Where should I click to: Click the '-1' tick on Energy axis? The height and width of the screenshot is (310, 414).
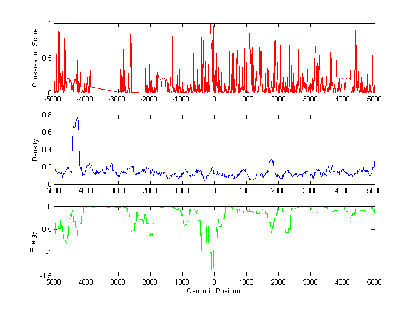coord(47,253)
